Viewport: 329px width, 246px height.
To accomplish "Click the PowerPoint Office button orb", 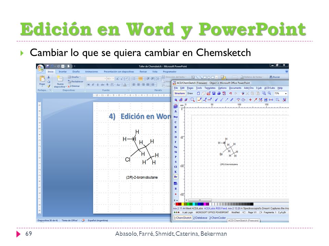I will click(40, 68).
